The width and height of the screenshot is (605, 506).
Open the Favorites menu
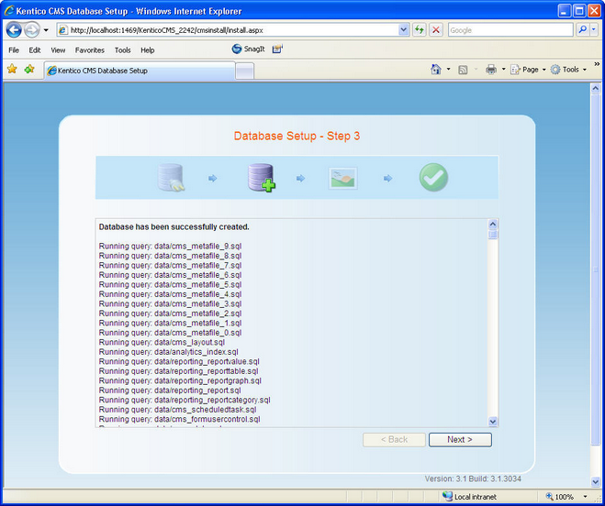tap(90, 50)
